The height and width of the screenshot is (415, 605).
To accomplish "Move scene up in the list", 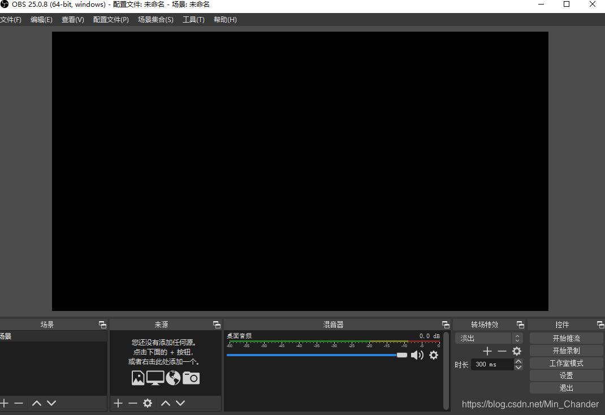I will click(37, 404).
